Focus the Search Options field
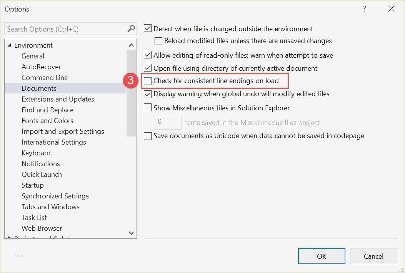The width and height of the screenshot is (405, 273). tap(65, 29)
